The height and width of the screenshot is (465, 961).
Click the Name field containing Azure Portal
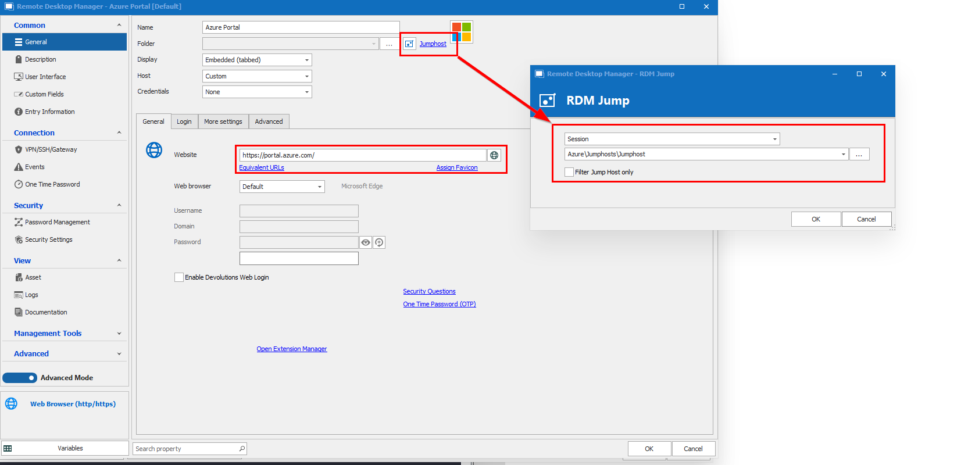(x=301, y=27)
